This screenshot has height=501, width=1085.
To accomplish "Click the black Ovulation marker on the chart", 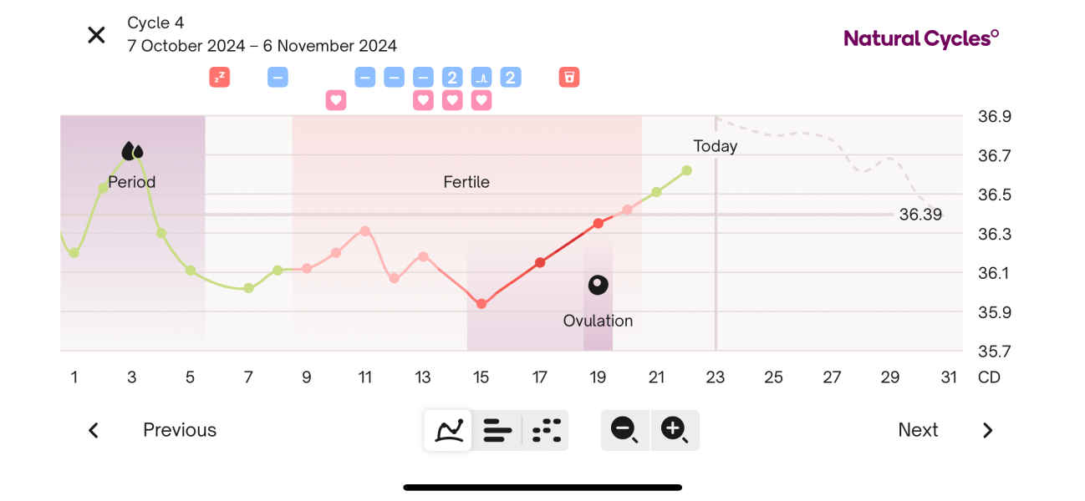I will 598,284.
